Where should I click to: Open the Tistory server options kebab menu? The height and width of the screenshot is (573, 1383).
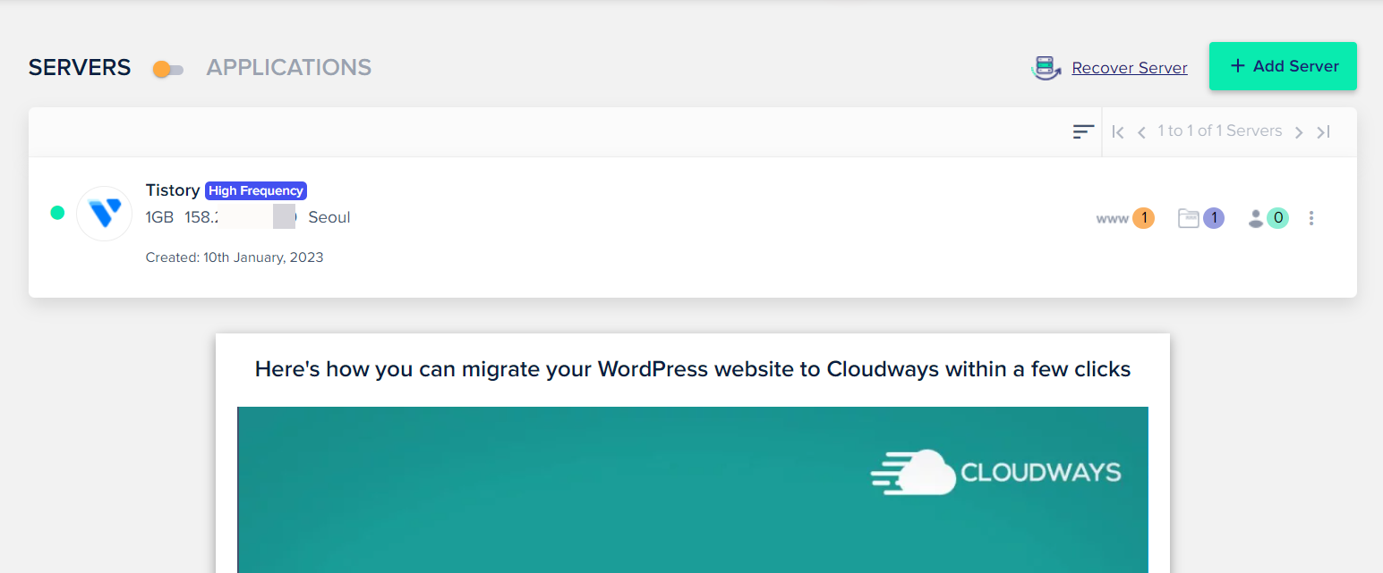pyautogui.click(x=1311, y=218)
